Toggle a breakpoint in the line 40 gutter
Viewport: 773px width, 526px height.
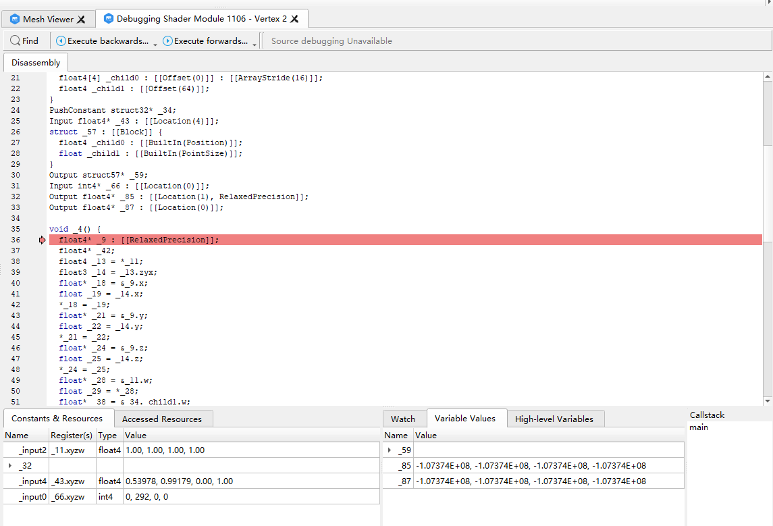(42, 283)
